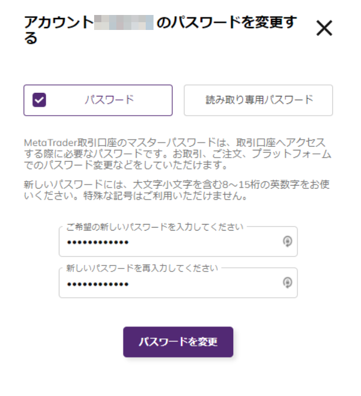The image size is (361, 396).
Task: Click the dialog heading アカウント text
Action: tap(59, 22)
